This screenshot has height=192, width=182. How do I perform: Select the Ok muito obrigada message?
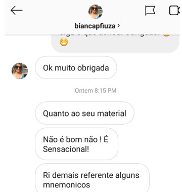76,67
